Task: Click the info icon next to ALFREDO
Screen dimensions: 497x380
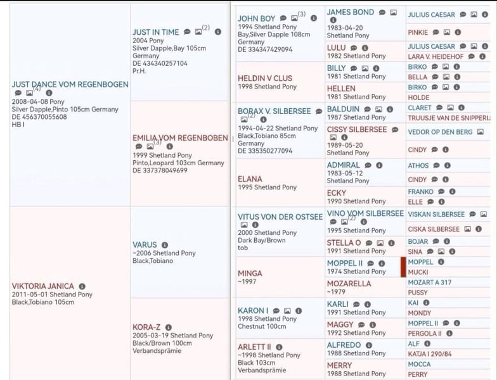Action: click(369, 345)
